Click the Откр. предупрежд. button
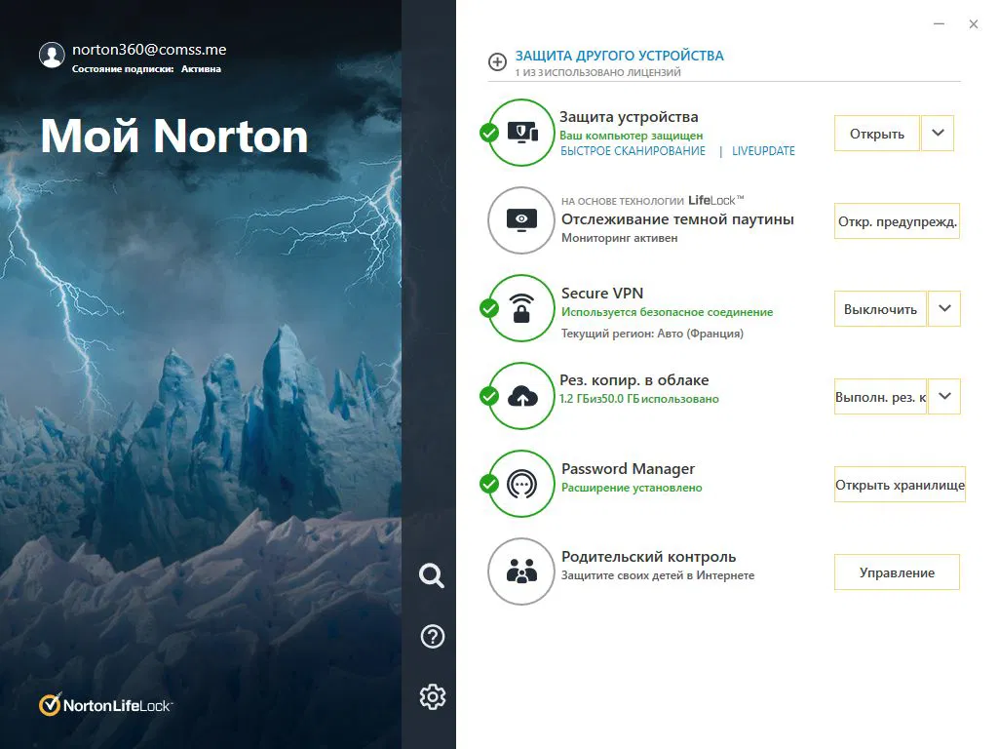The height and width of the screenshot is (749, 998). (896, 221)
